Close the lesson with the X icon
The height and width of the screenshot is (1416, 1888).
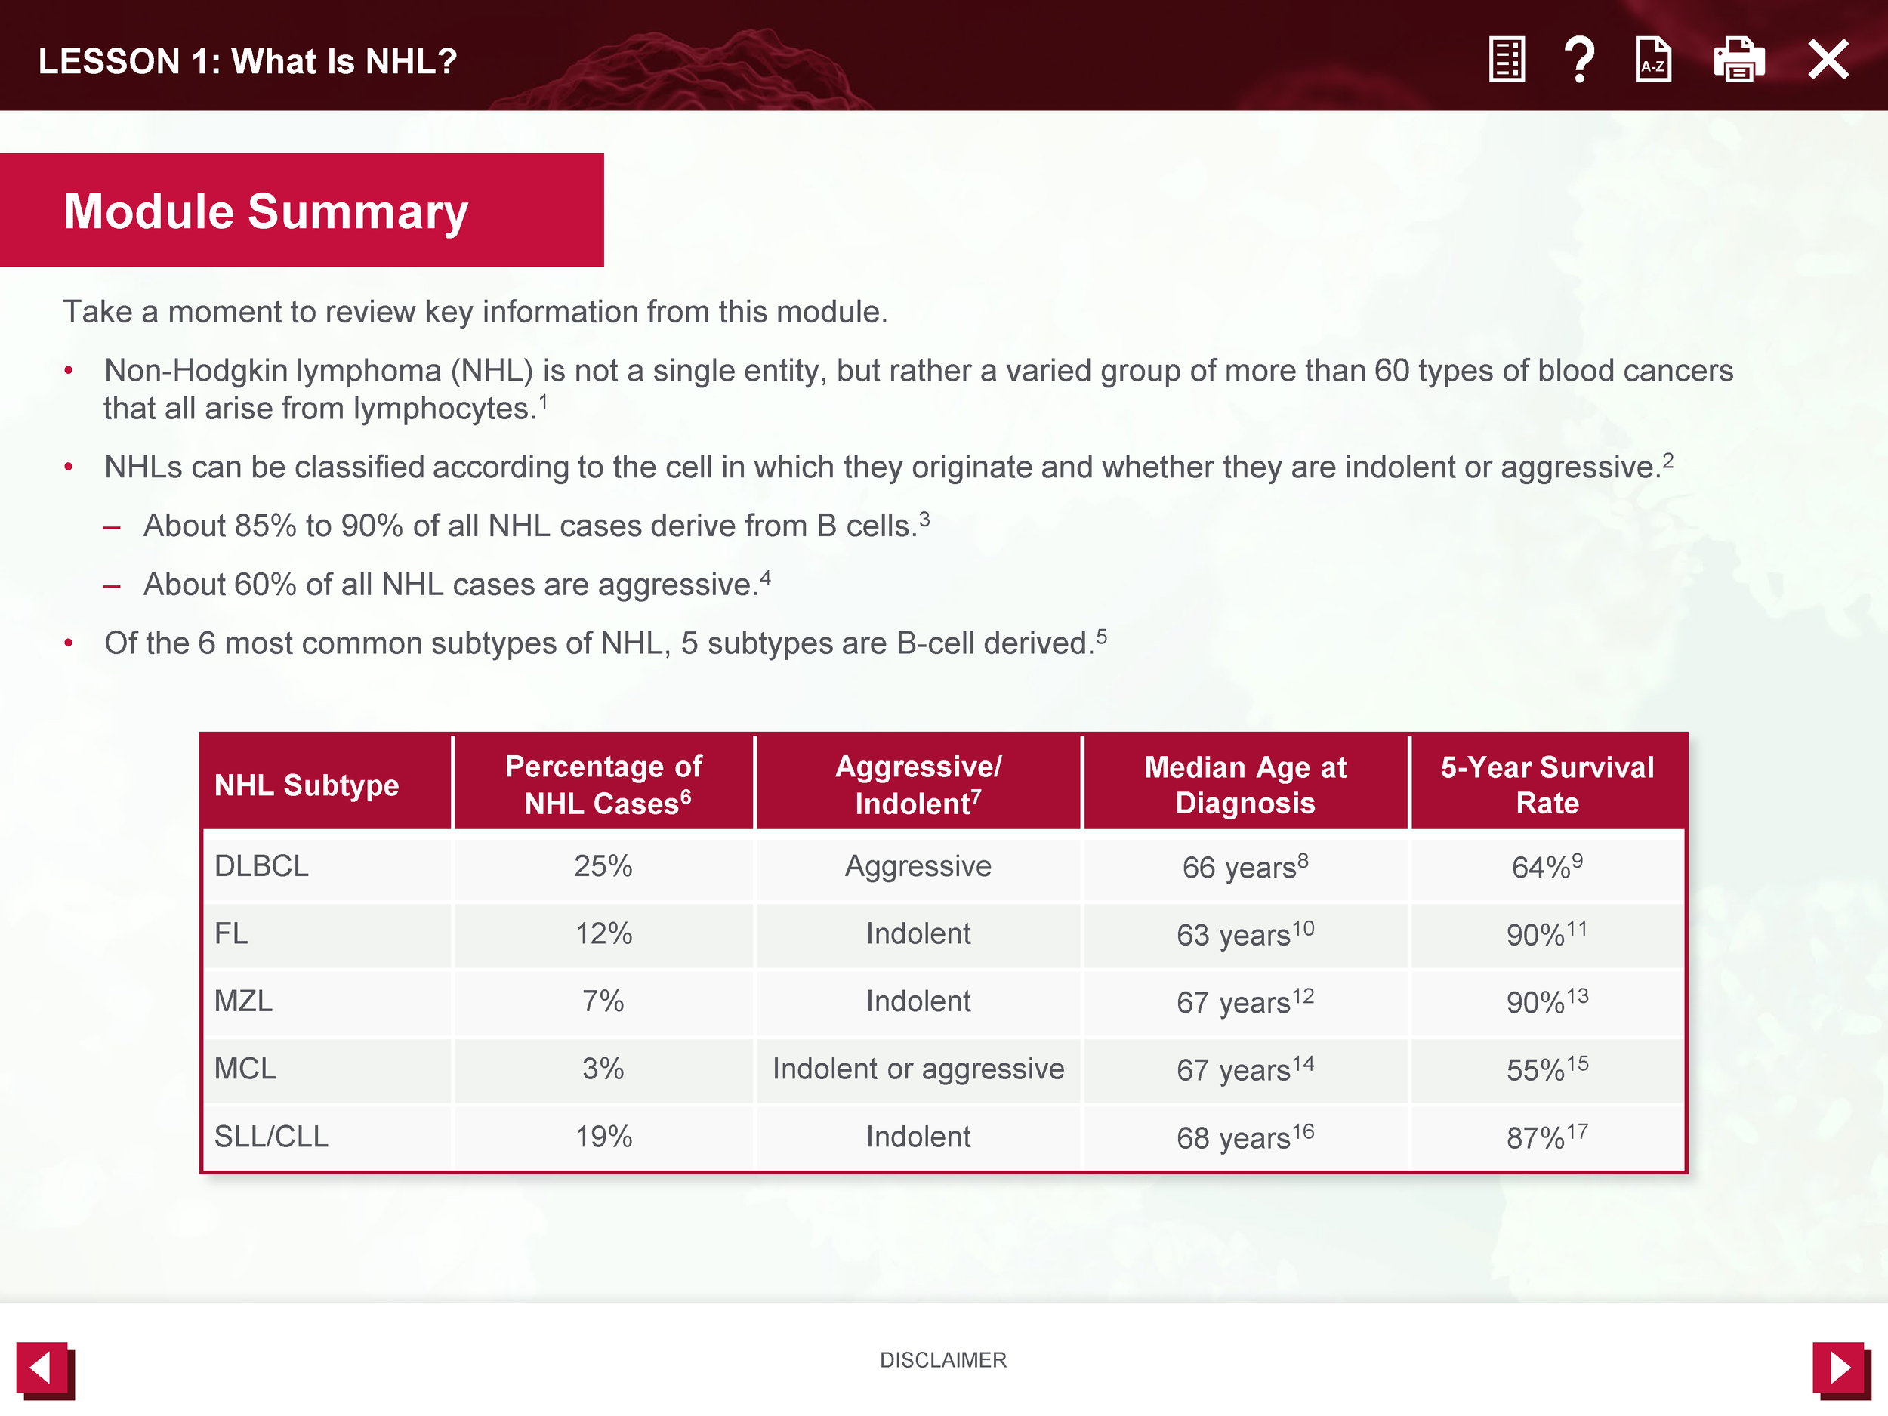tap(1828, 60)
